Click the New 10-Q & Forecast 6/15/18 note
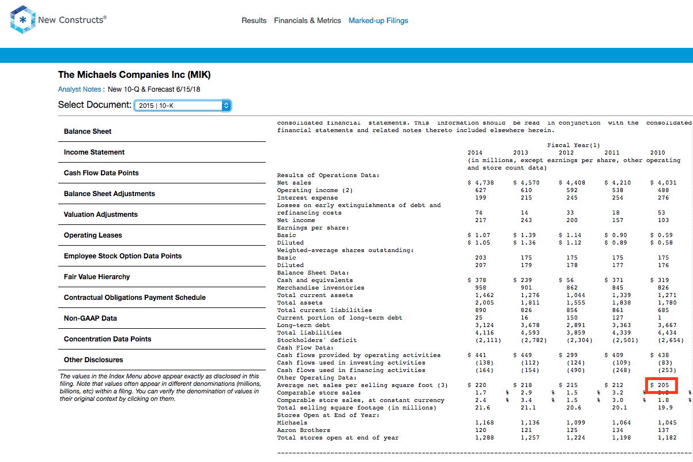The height and width of the screenshot is (462, 693). pyautogui.click(x=154, y=89)
